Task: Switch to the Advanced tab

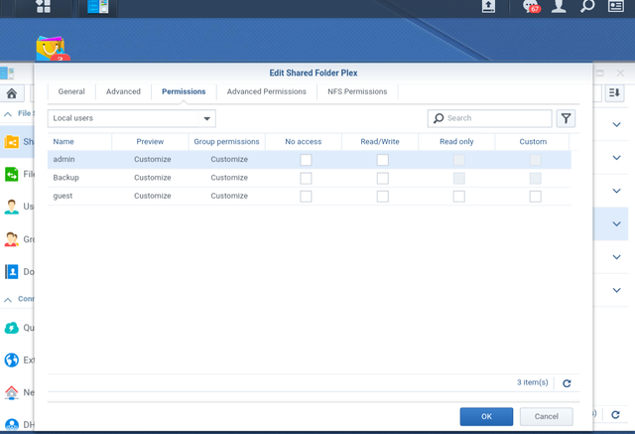Action: tap(123, 91)
